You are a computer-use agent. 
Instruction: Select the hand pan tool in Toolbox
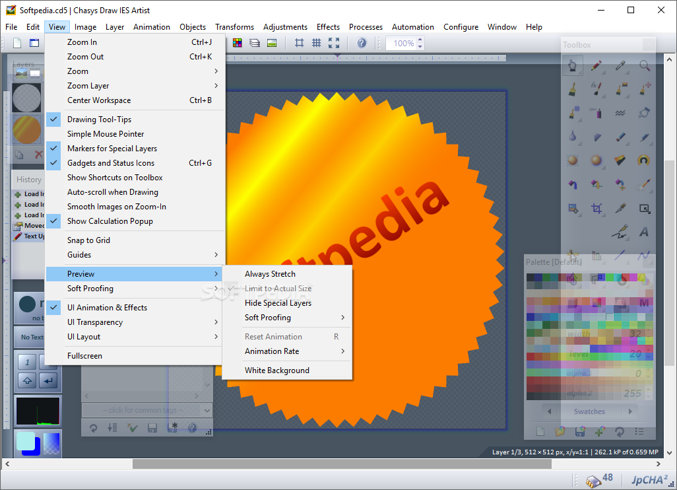(573, 65)
